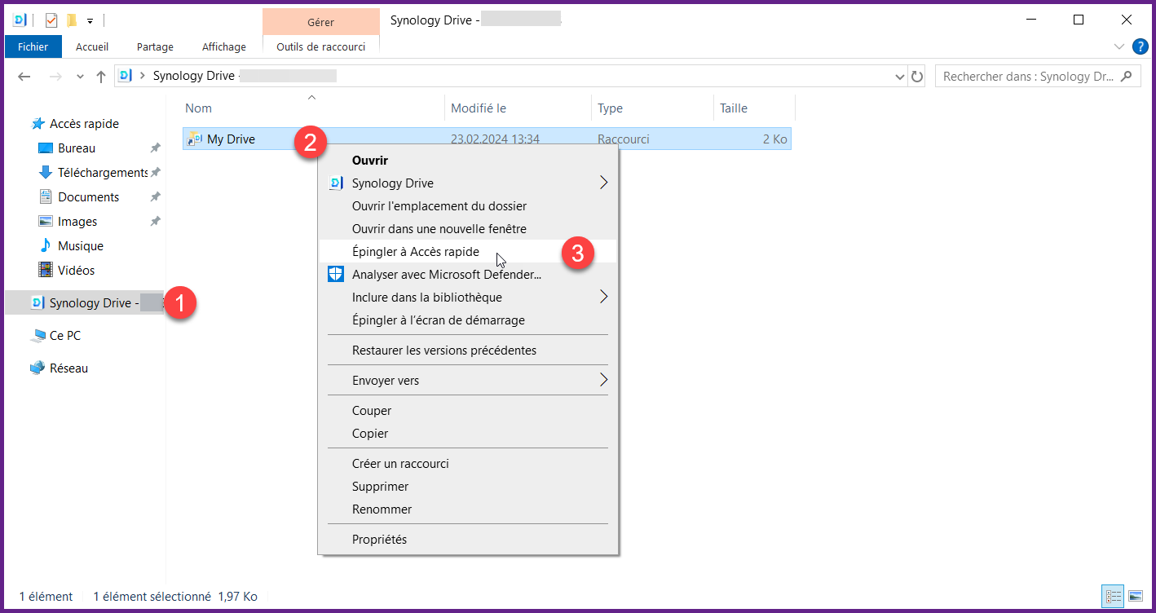1156x613 pixels.
Task: Open the Fichier tab
Action: point(33,47)
